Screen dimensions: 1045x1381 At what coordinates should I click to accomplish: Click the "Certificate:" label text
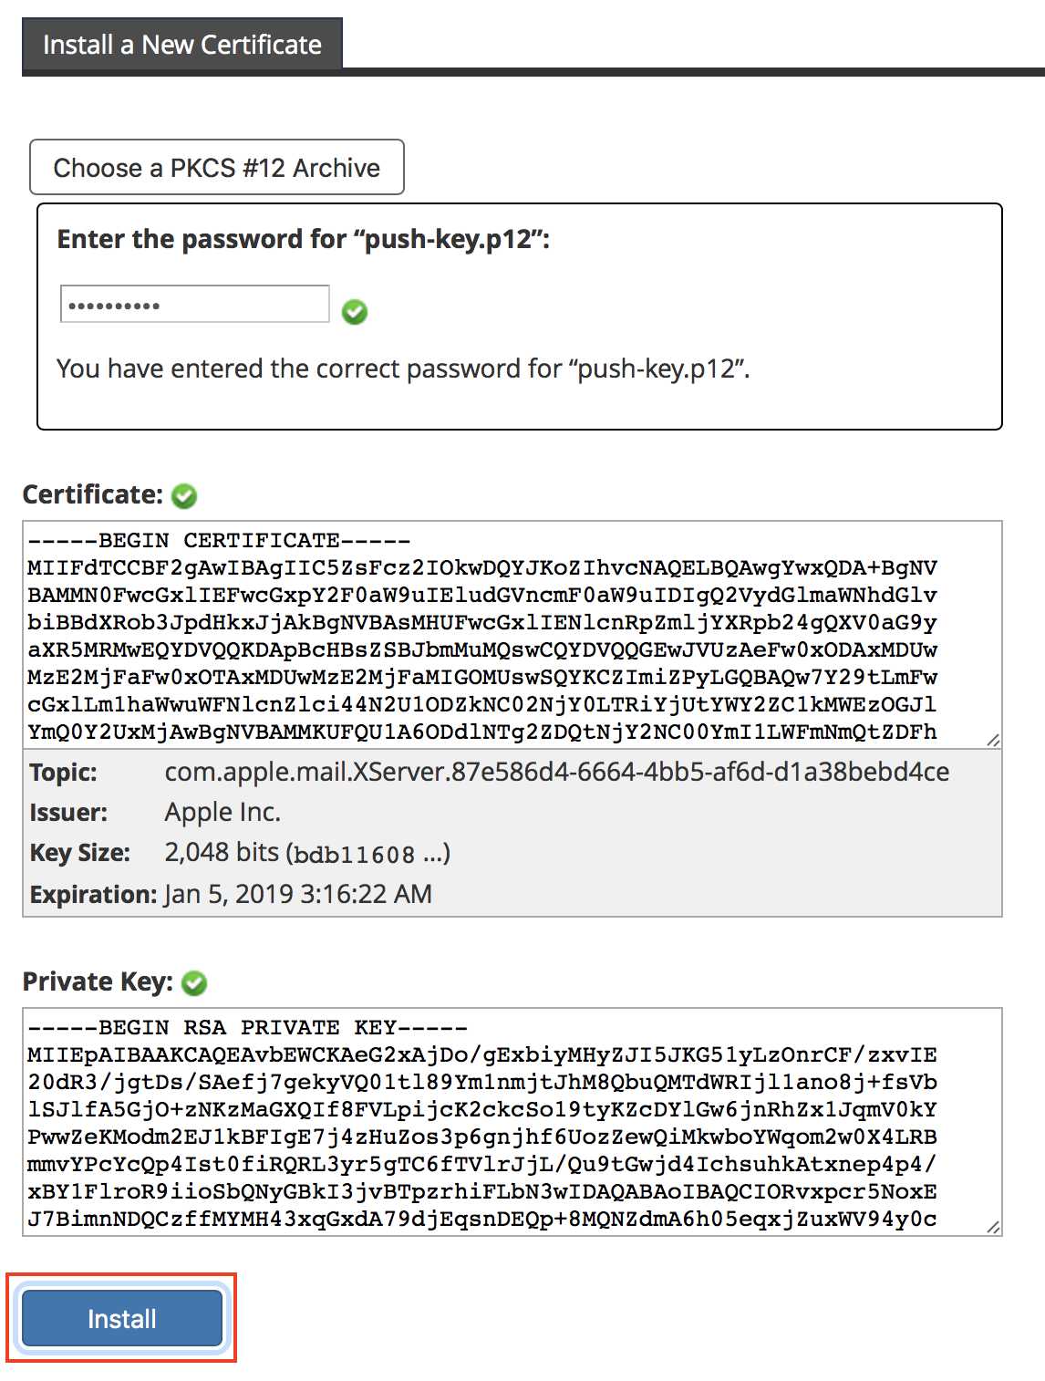pos(92,494)
